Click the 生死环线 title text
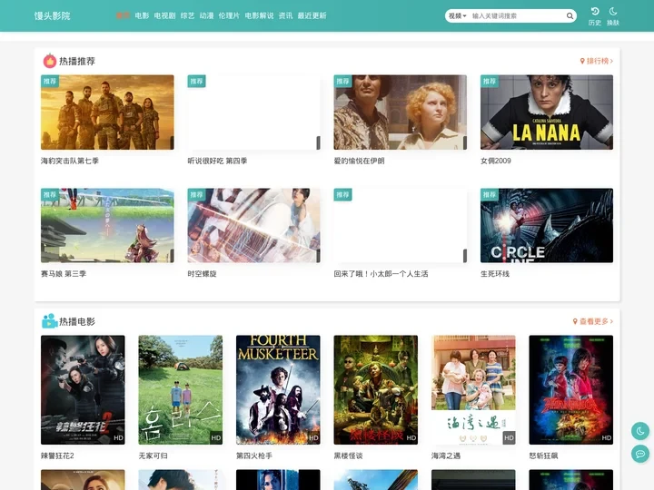 (495, 274)
